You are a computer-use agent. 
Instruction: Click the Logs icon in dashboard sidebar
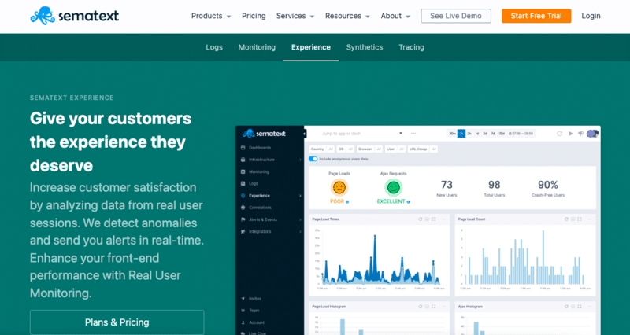pyautogui.click(x=243, y=183)
